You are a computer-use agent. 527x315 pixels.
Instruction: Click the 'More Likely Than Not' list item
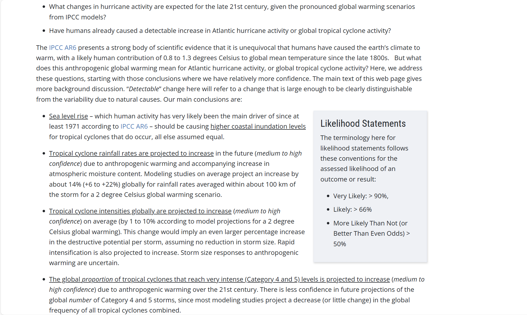(370, 223)
